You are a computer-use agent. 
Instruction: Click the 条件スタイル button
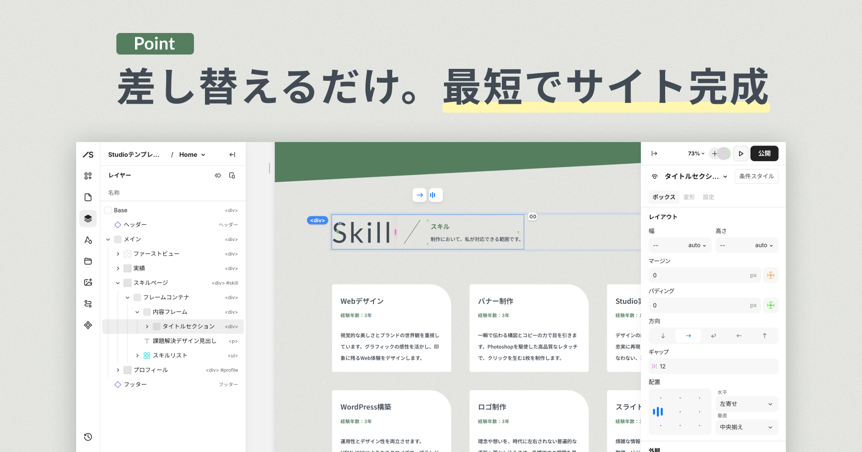(757, 176)
